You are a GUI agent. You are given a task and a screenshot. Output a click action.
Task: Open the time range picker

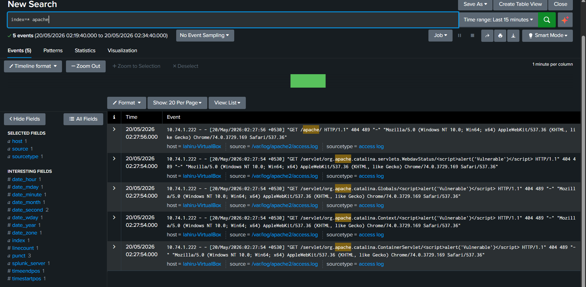(498, 20)
